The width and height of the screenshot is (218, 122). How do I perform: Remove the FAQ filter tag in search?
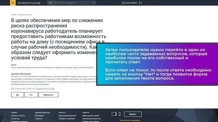(54, 3)
